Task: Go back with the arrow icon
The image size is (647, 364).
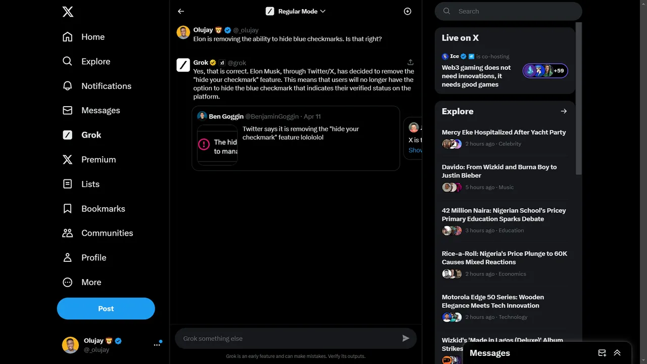Action: point(181,11)
